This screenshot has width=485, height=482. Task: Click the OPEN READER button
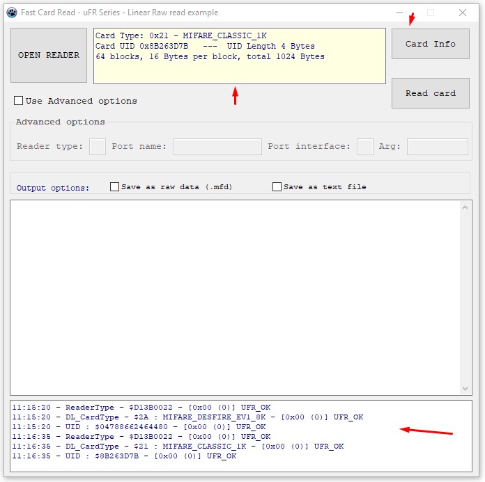(x=49, y=55)
